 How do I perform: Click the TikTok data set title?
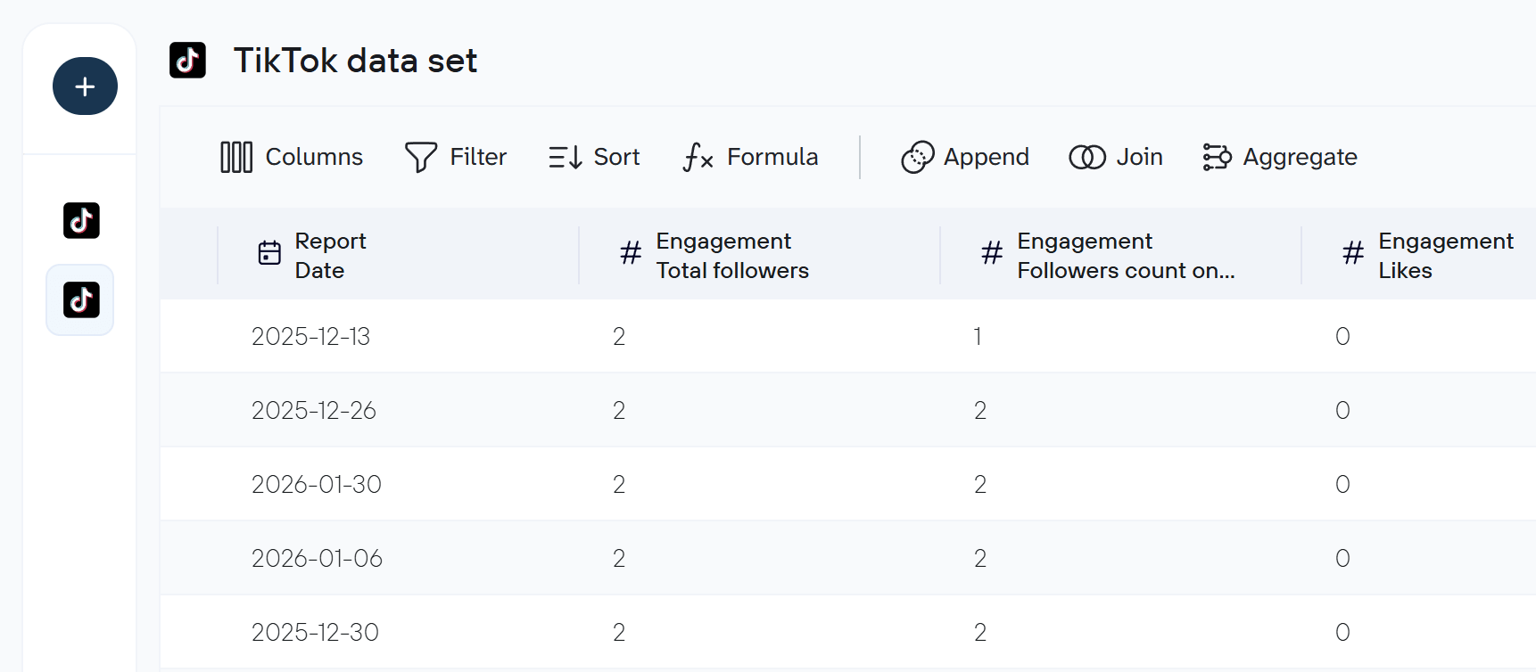pyautogui.click(x=355, y=61)
